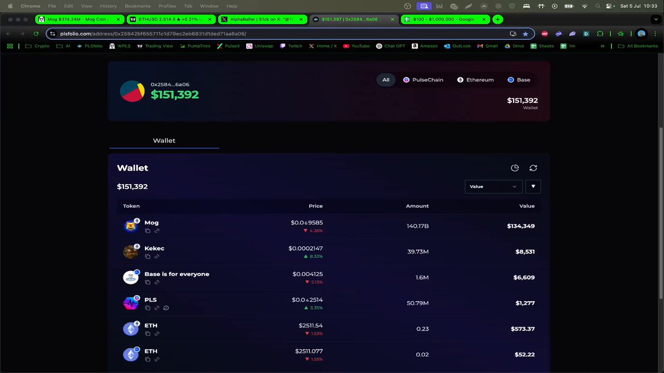Open the Chrome profile avatar
The height and width of the screenshot is (373, 664).
click(641, 34)
